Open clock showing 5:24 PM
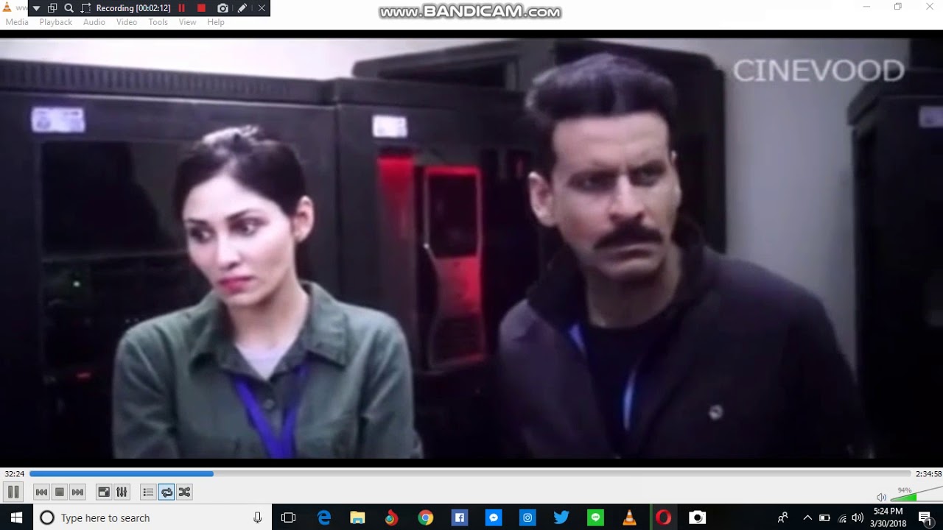943x530 pixels. 888,517
